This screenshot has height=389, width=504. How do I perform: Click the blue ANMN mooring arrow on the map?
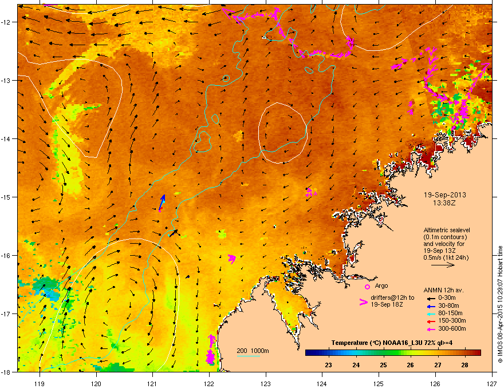coord(162,202)
